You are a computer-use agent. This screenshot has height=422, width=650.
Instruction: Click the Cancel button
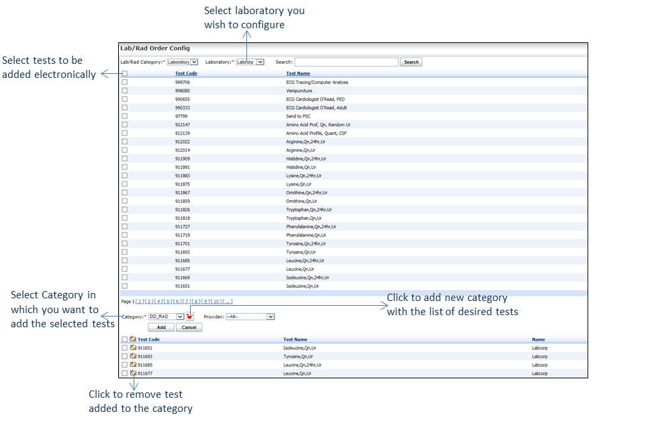(x=189, y=327)
